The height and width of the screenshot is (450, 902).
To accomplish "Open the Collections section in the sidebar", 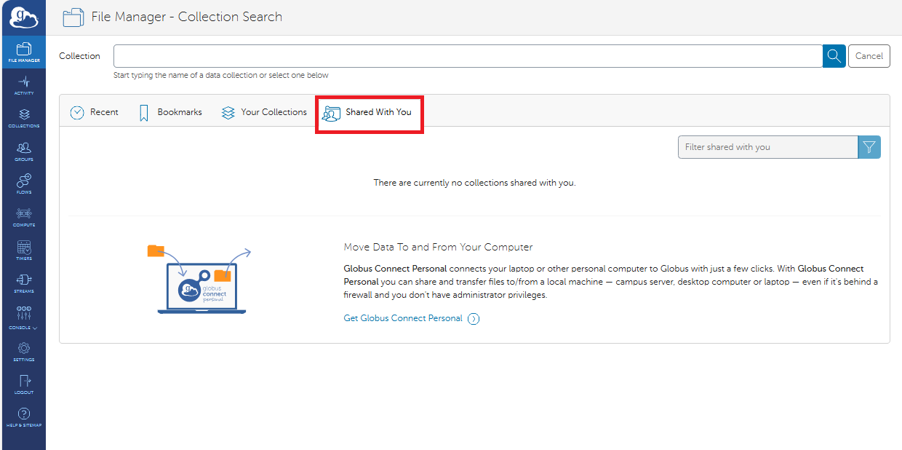I will pos(23,119).
